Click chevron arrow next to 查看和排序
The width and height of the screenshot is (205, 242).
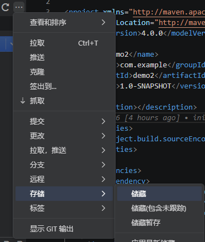coord(103,22)
